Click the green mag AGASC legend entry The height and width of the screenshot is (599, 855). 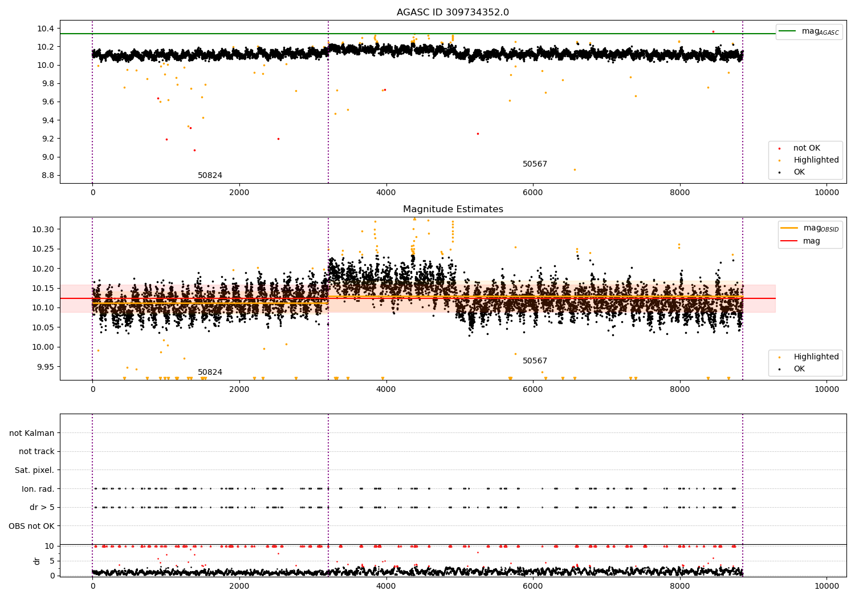point(809,31)
